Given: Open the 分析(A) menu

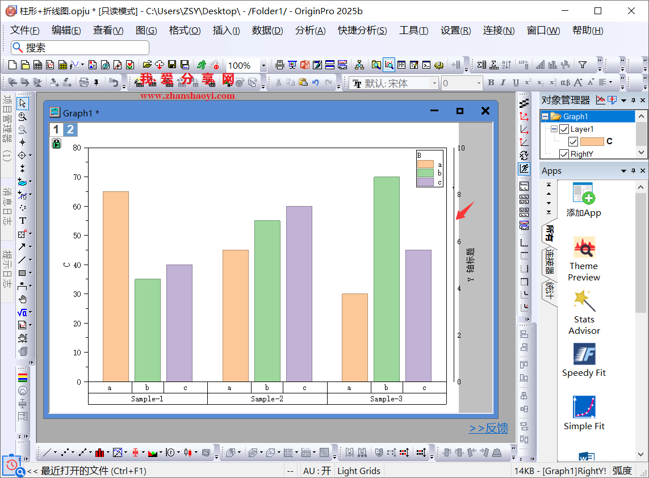Looking at the screenshot, I should coord(310,31).
